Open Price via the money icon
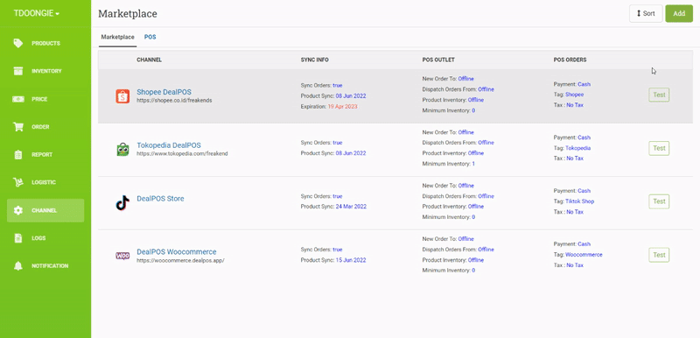The height and width of the screenshot is (338, 700). pyautogui.click(x=17, y=99)
